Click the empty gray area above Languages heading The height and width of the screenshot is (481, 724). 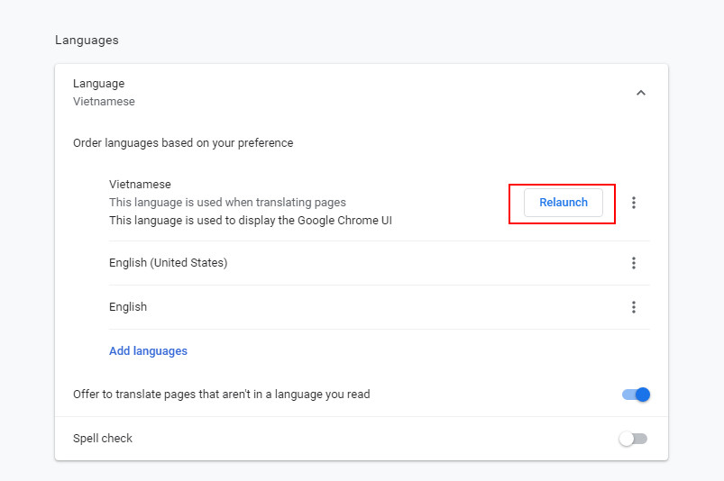tap(361, 14)
